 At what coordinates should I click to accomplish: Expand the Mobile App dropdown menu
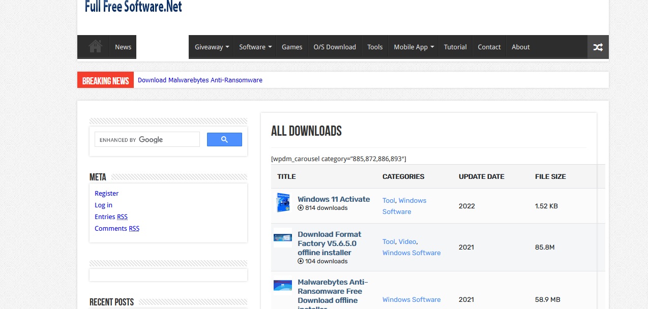[414, 47]
